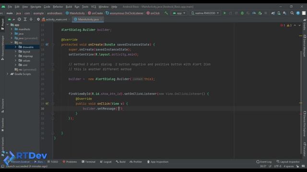Open the realme RMX2030 device dropdown
The height and width of the screenshot is (172, 307).
click(x=205, y=13)
